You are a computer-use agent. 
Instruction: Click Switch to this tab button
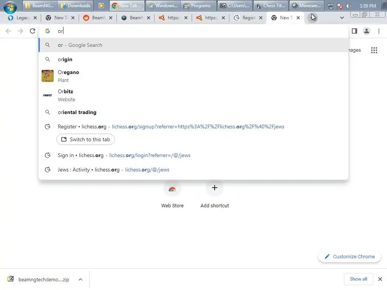pyautogui.click(x=85, y=140)
